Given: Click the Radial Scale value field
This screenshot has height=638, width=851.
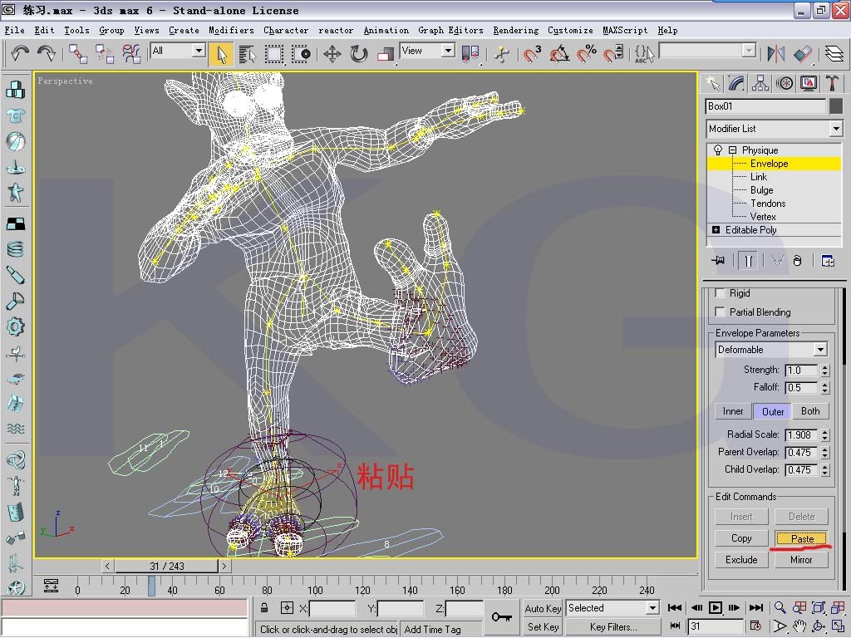Looking at the screenshot, I should [x=801, y=435].
